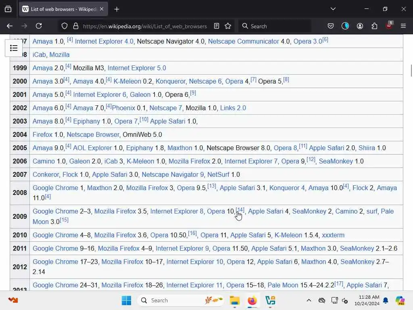Screen dimensions: 413x310
Task: Open Links 2.0 link
Action: tap(233, 108)
